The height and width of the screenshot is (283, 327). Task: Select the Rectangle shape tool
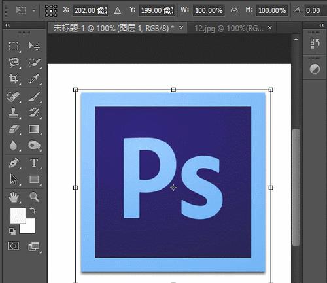34,180
